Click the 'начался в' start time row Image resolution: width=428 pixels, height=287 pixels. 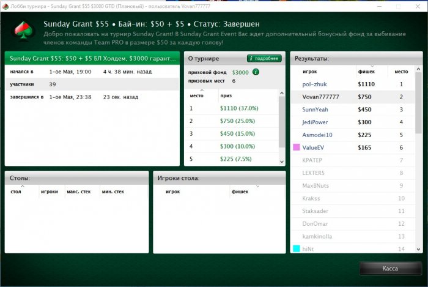click(92, 72)
